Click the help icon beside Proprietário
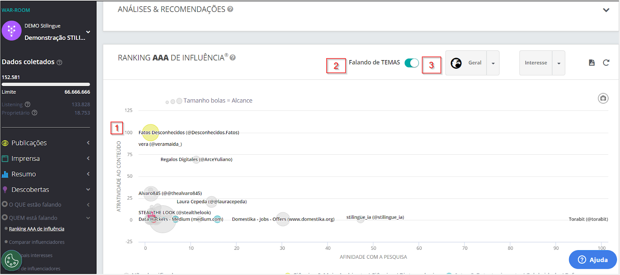Viewport: 620px width, 275px height. (x=34, y=113)
